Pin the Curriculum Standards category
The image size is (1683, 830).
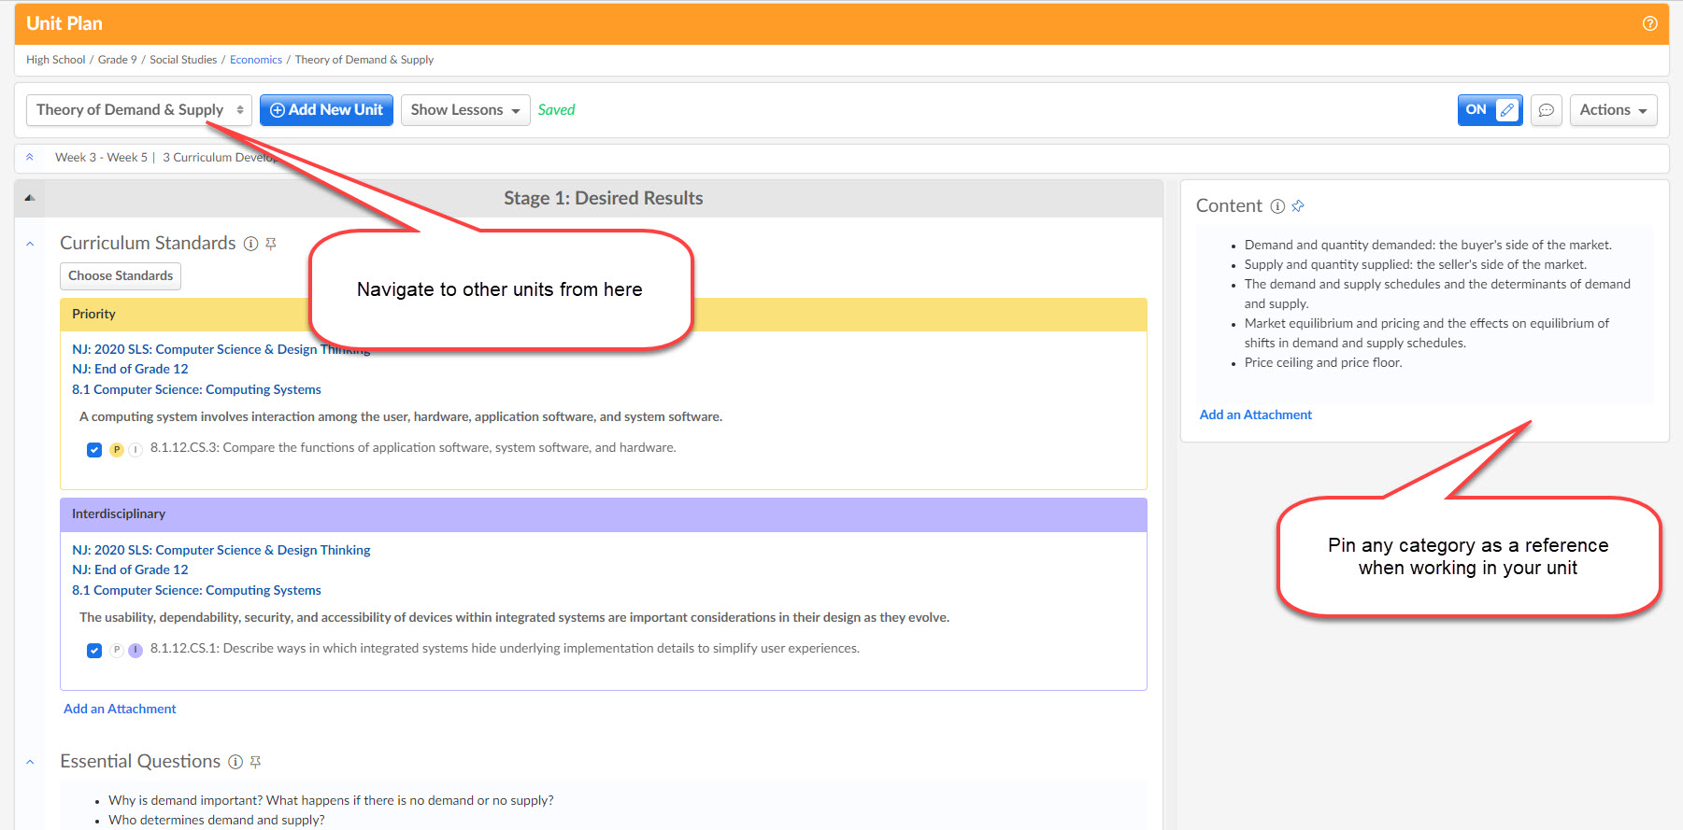[x=271, y=244]
